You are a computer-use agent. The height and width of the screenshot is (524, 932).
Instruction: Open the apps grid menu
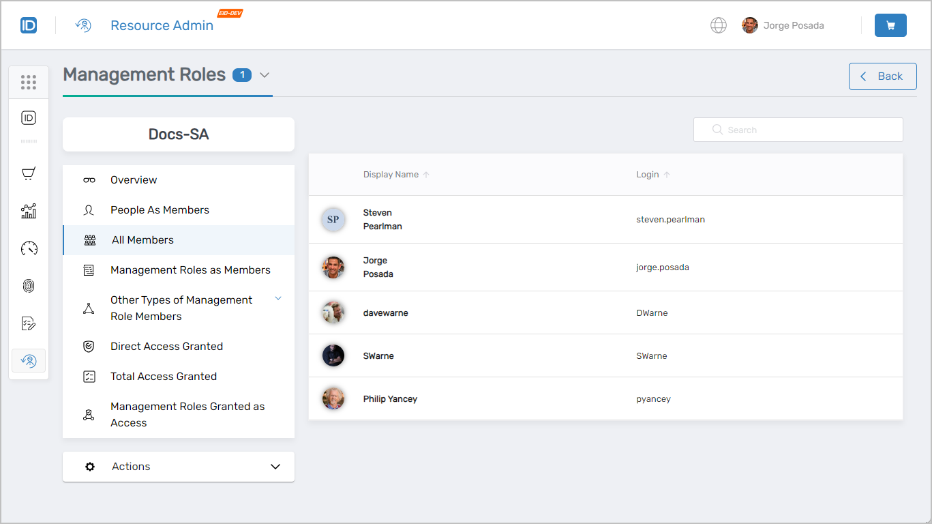(28, 82)
